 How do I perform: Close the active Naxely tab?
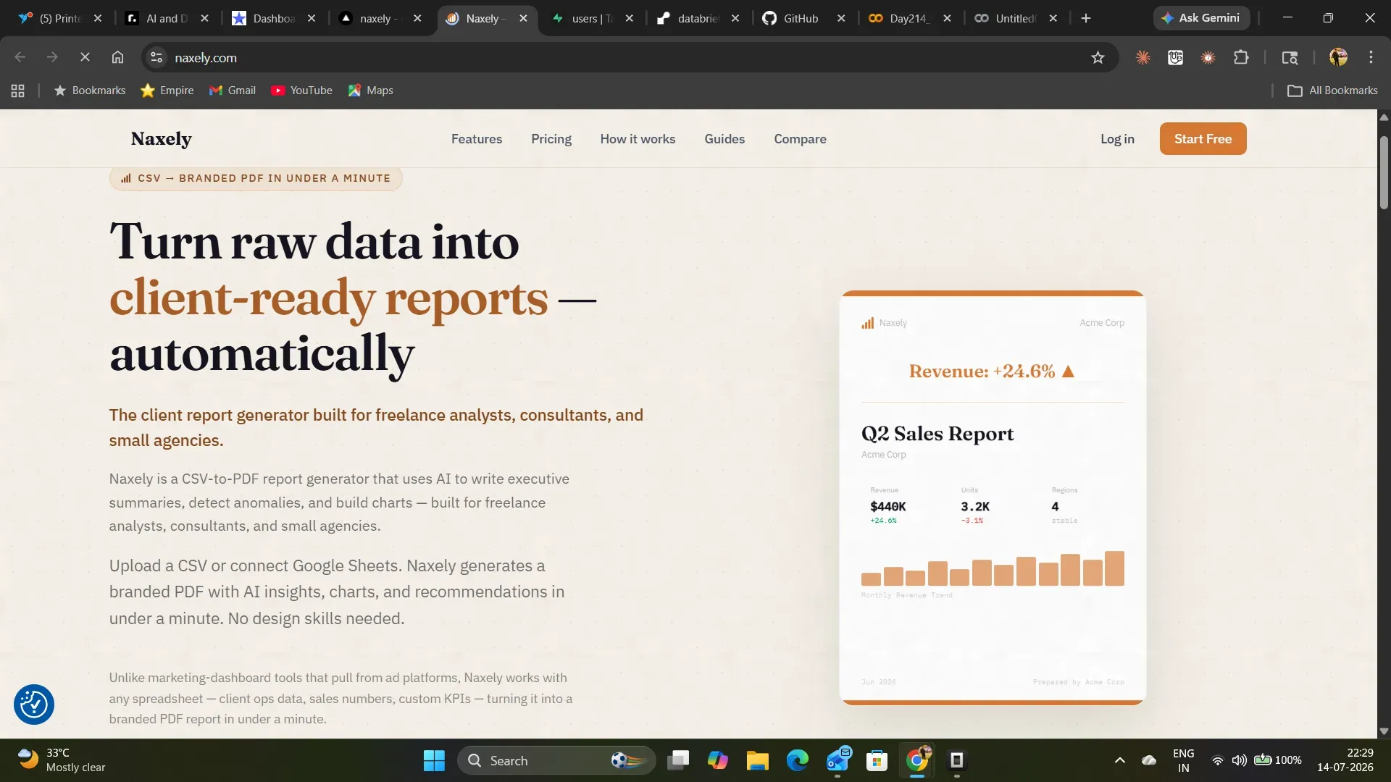click(x=523, y=18)
